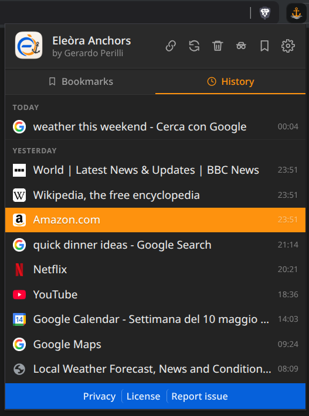Click the sync refresh arrows icon

[194, 46]
